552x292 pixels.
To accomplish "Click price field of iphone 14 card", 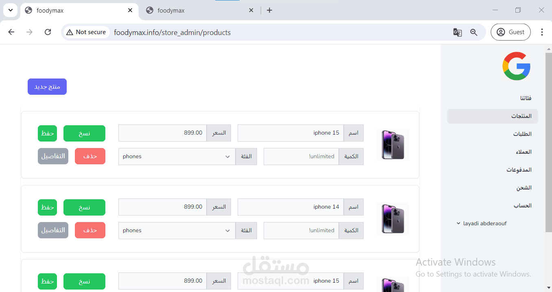I will [x=163, y=207].
